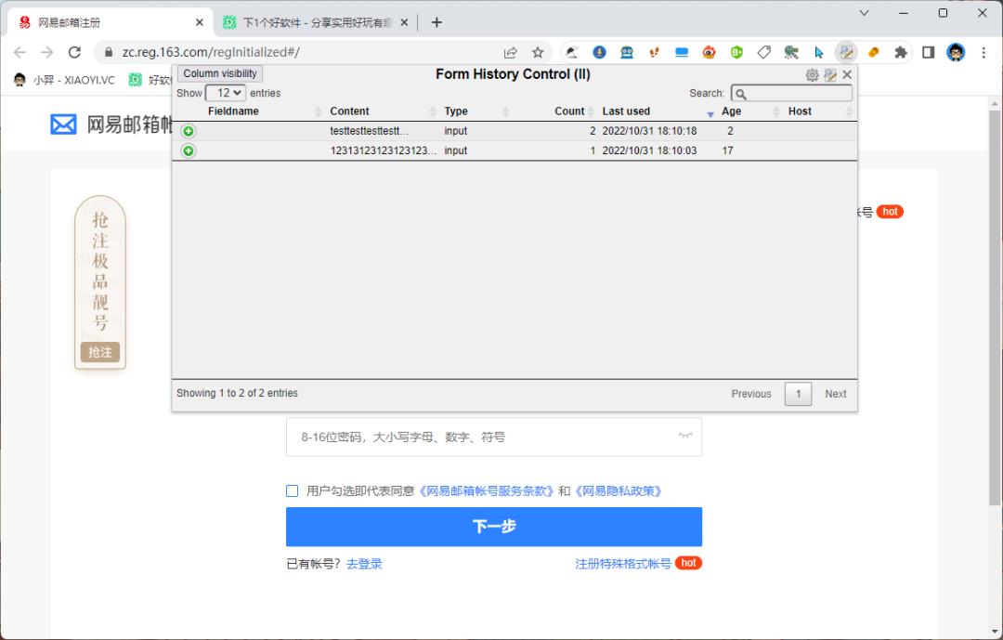Open Chrome's three-dot menu
1003x640 pixels.
[x=982, y=52]
